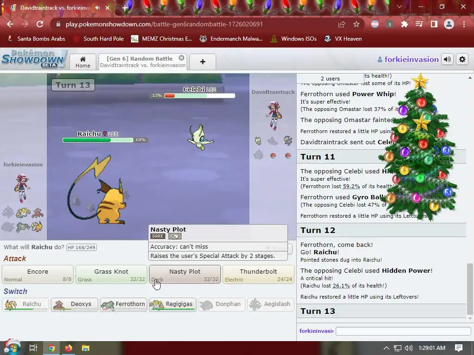Open a new browser tab with plus
Viewport: 474px width, 355px height.
tap(125, 8)
